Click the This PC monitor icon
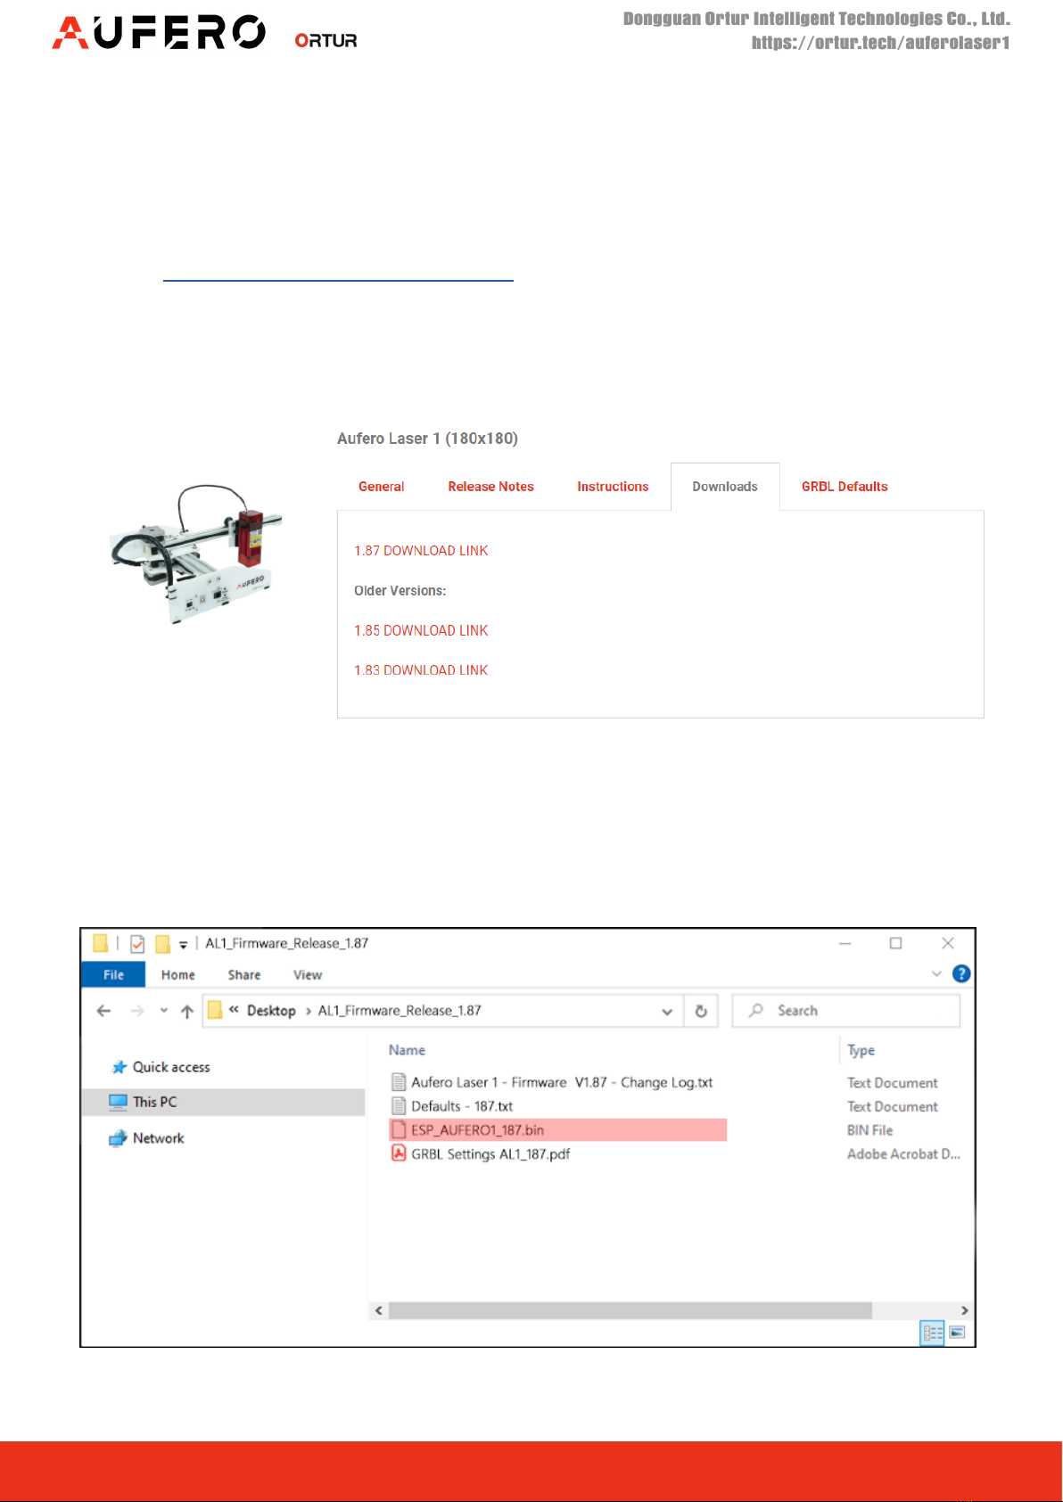1063x1502 pixels. pos(119,1102)
